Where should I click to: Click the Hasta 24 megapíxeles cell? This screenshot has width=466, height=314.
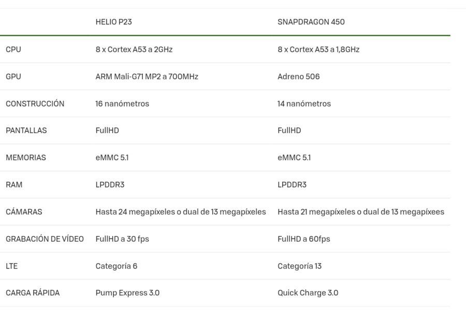(181, 212)
